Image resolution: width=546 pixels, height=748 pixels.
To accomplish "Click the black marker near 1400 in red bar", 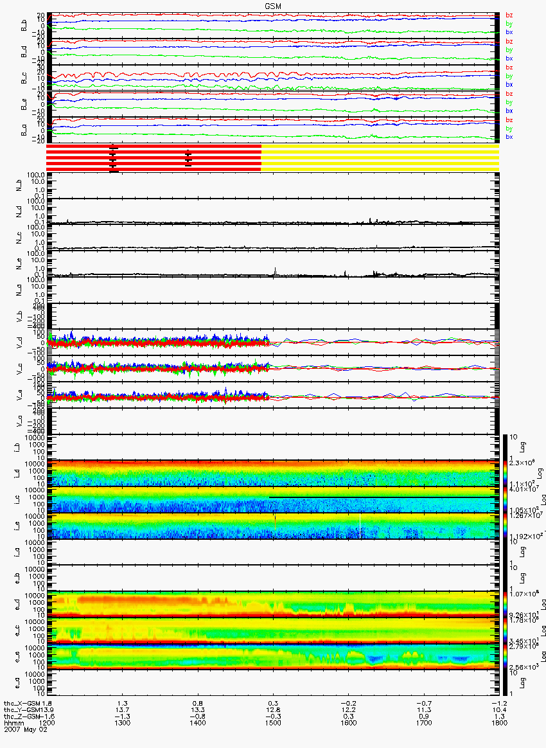I will [188, 158].
